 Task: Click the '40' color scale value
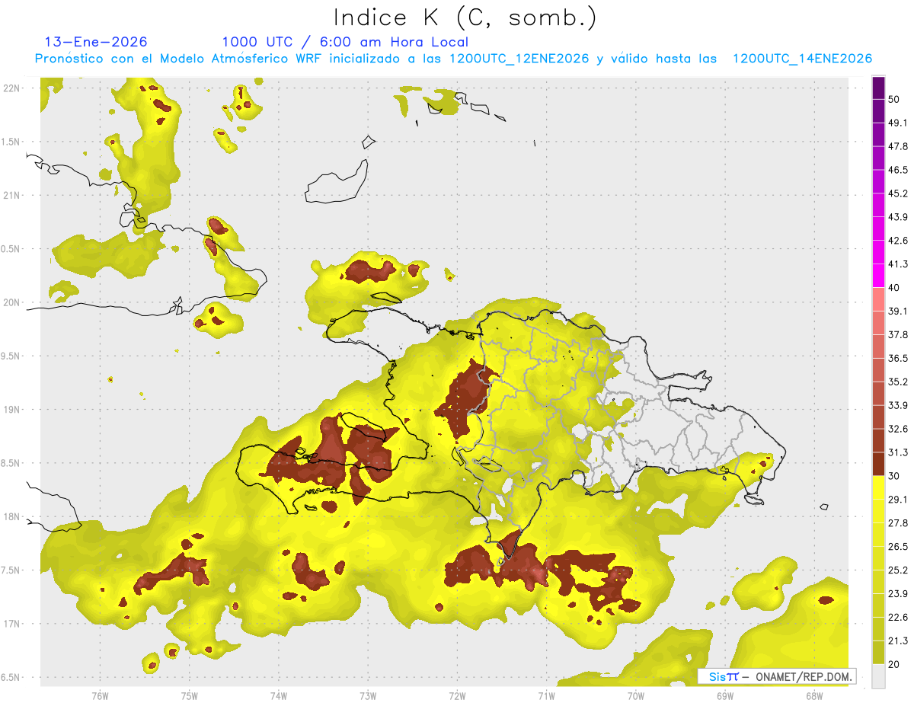894,288
